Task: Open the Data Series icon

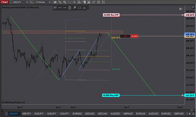Action: point(89,2)
